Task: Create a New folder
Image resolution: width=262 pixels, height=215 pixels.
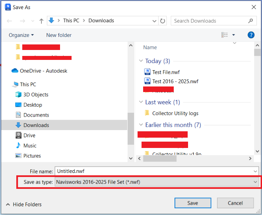Action: pyautogui.click(x=59, y=35)
